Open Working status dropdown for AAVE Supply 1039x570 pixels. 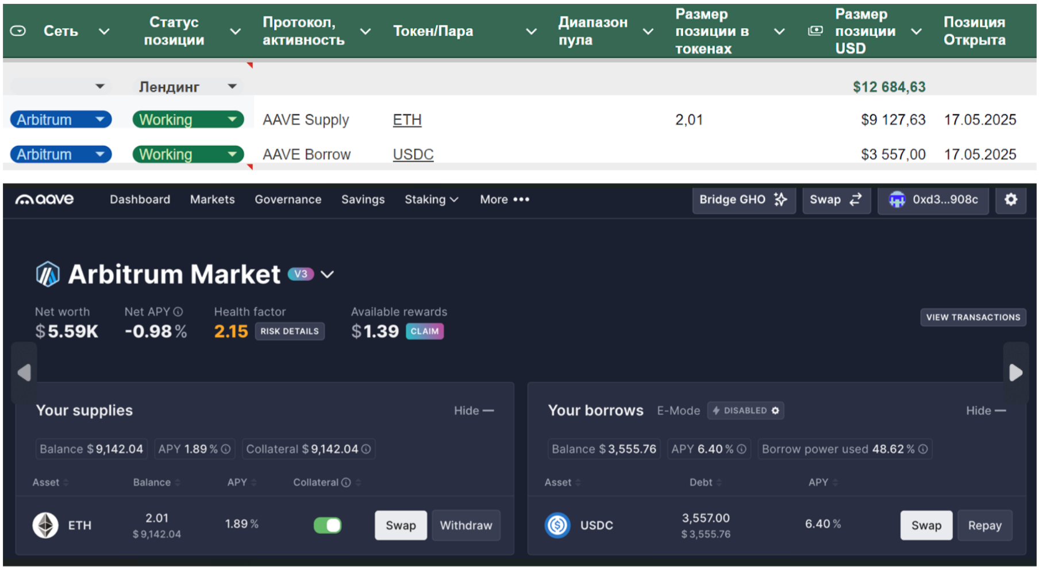pos(232,120)
